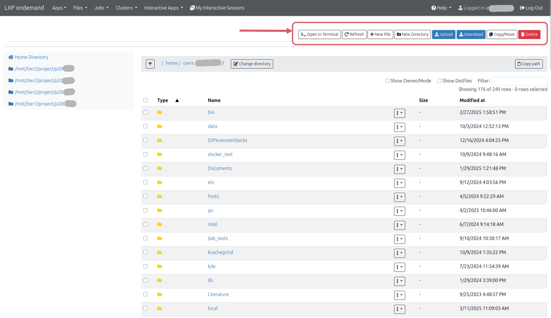
Task: Open the Files menu in the navbar
Action: click(80, 8)
